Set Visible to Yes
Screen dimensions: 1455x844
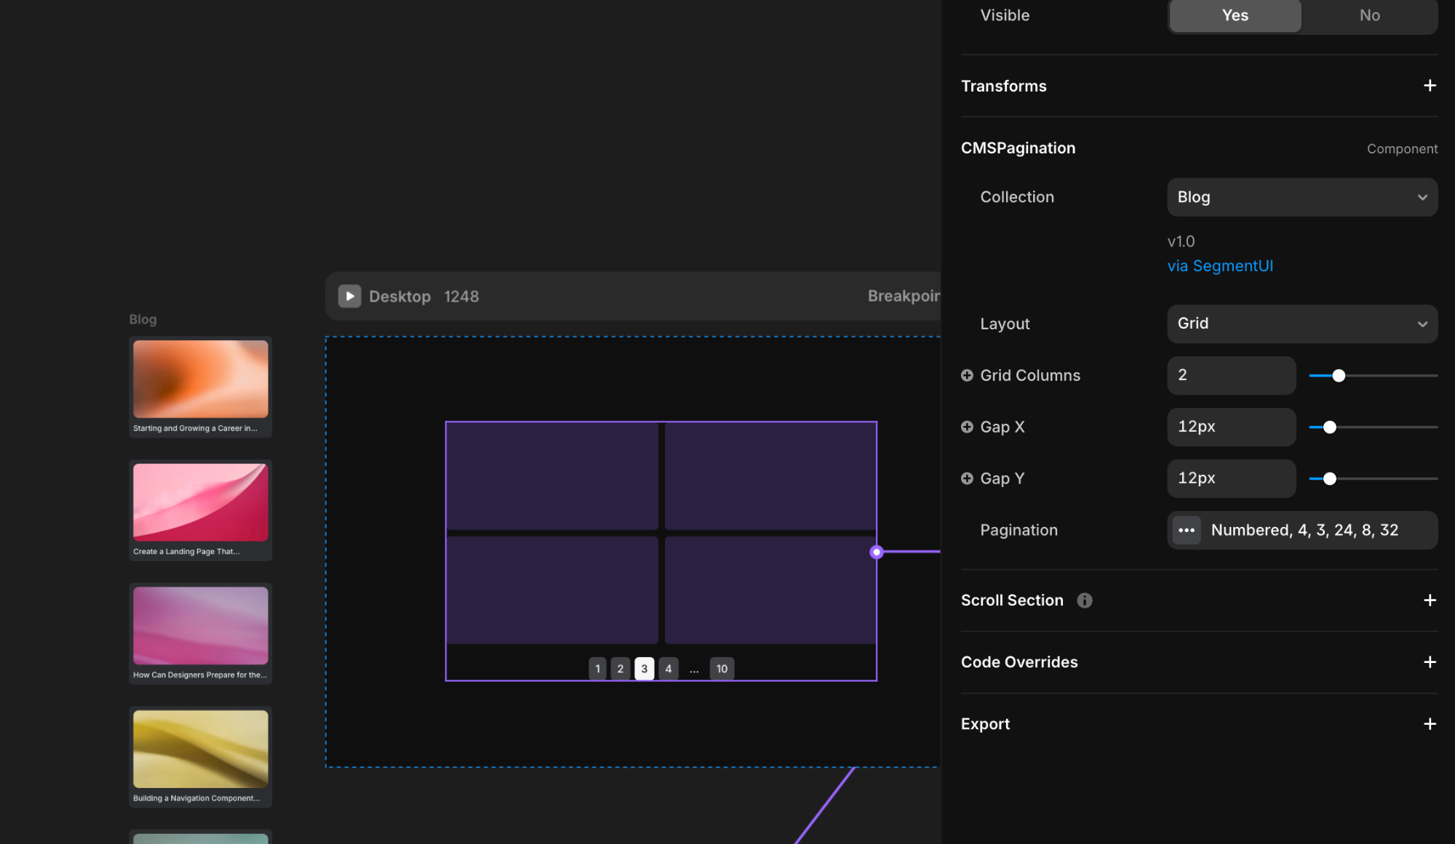pos(1235,15)
